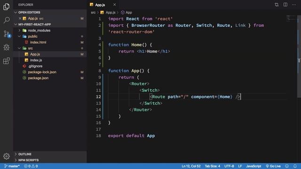Open notifications bell in status bar

pyautogui.click(x=295, y=166)
